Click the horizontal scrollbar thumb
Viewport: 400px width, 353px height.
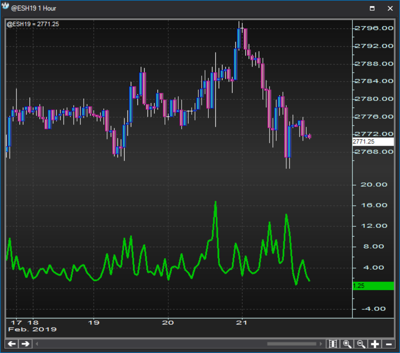click(x=292, y=344)
